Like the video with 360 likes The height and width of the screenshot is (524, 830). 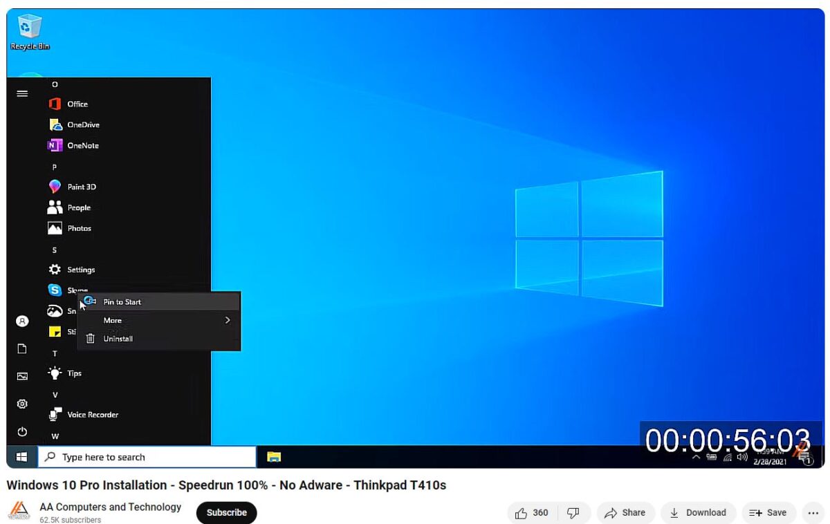click(533, 513)
